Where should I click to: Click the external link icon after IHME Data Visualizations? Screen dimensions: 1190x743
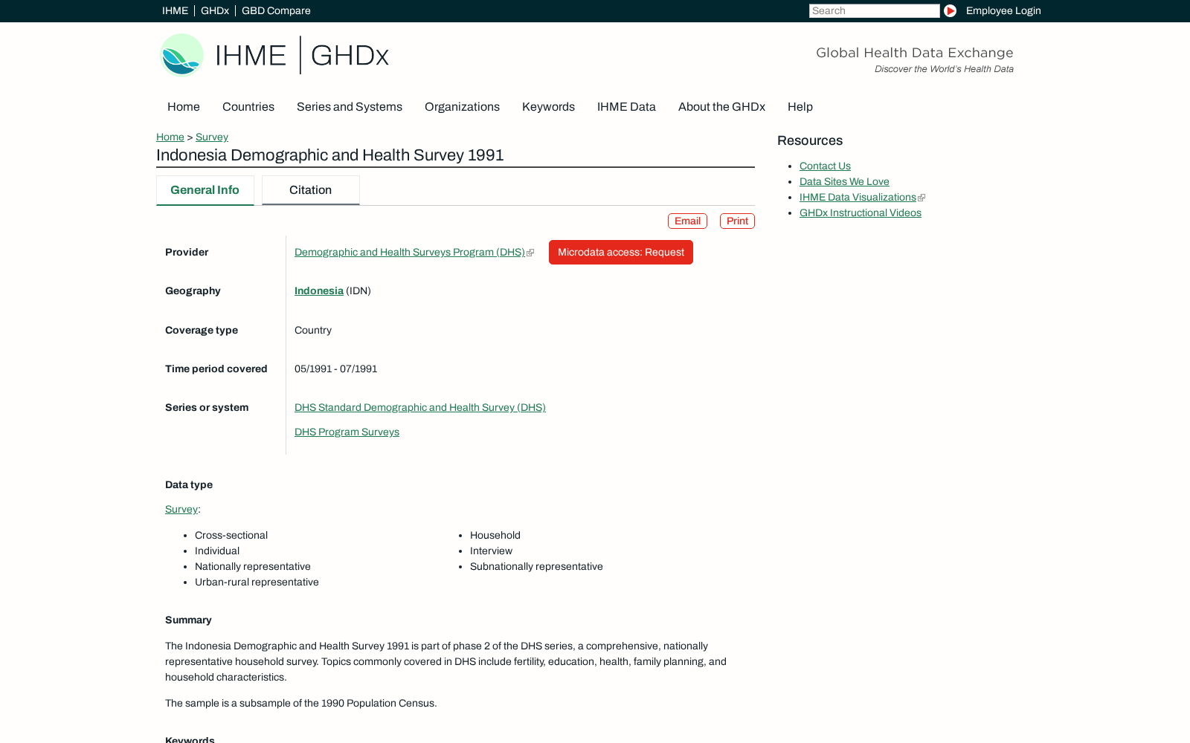tap(922, 198)
